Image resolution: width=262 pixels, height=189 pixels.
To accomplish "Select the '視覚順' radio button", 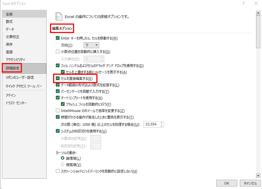I will (63, 165).
